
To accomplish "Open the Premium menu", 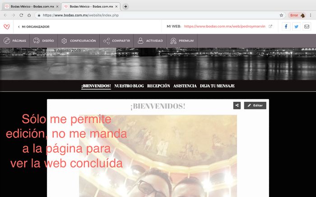I will pos(182,41).
